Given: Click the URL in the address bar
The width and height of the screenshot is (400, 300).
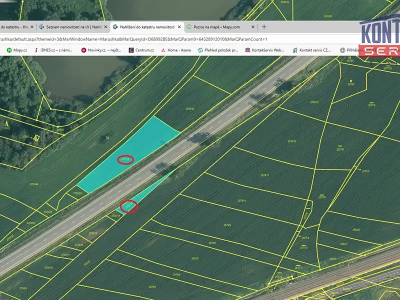Looking at the screenshot, I should tap(133, 39).
